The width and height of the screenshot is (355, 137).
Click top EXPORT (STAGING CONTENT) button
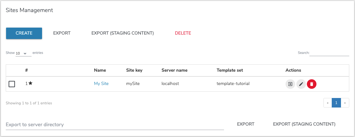(122, 33)
